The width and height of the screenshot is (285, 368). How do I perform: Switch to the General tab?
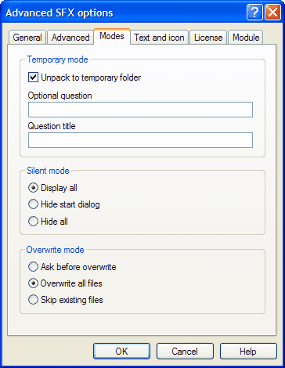27,38
